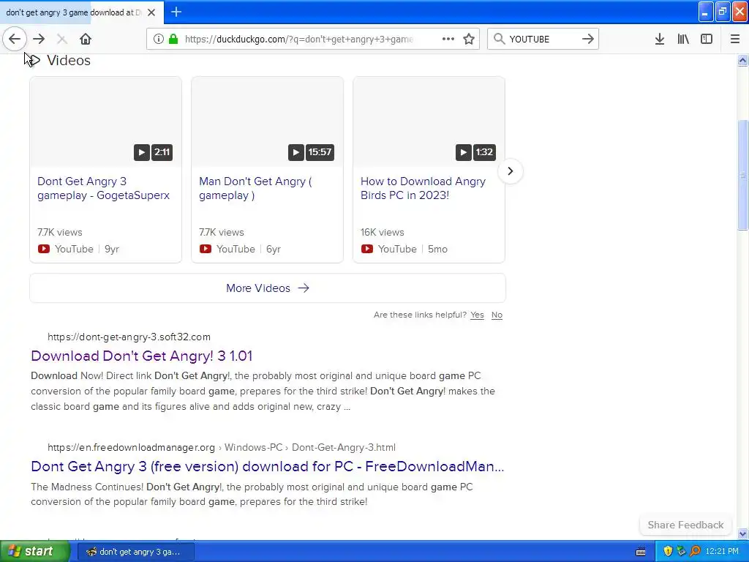
Task: Open the browser home page
Action: click(x=86, y=39)
